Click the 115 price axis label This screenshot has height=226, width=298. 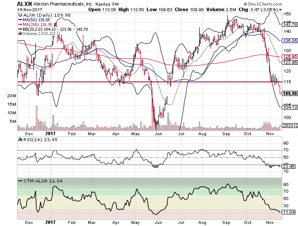tap(287, 82)
